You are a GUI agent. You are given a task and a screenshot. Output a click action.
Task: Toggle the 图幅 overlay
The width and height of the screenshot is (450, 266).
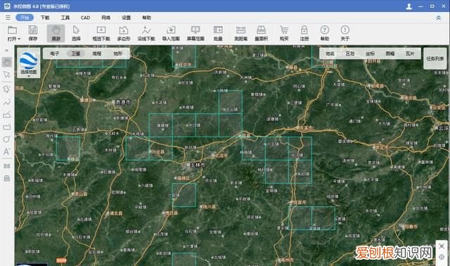pos(390,53)
